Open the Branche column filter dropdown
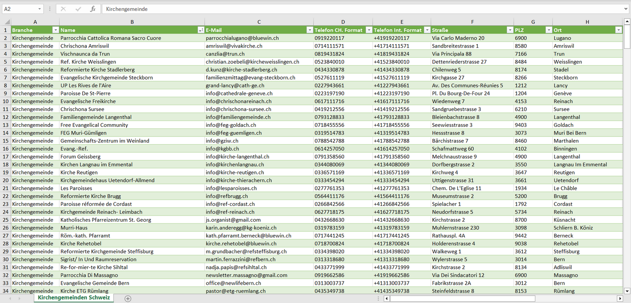Image resolution: width=631 pixels, height=303 pixels. pyautogui.click(x=55, y=30)
